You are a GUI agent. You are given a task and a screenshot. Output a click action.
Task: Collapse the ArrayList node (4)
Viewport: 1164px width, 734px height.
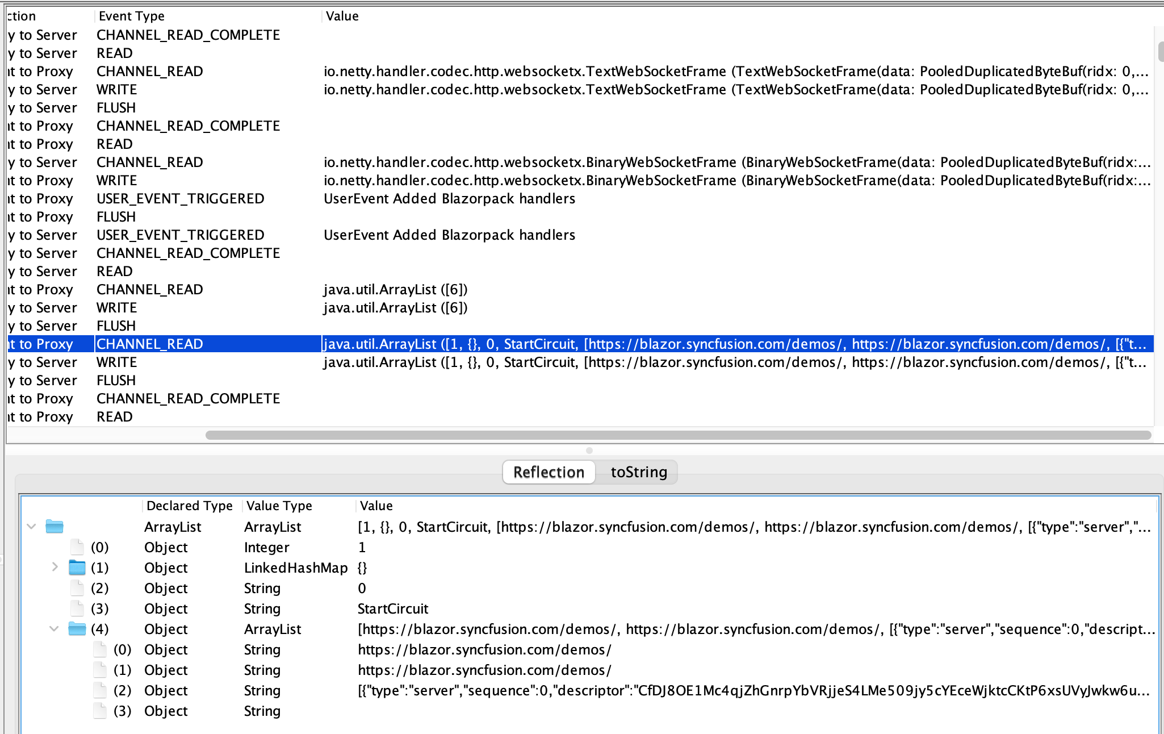55,629
